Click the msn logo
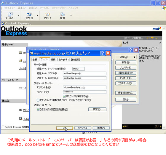This screenshot has height=155, width=166. tap(157, 29)
